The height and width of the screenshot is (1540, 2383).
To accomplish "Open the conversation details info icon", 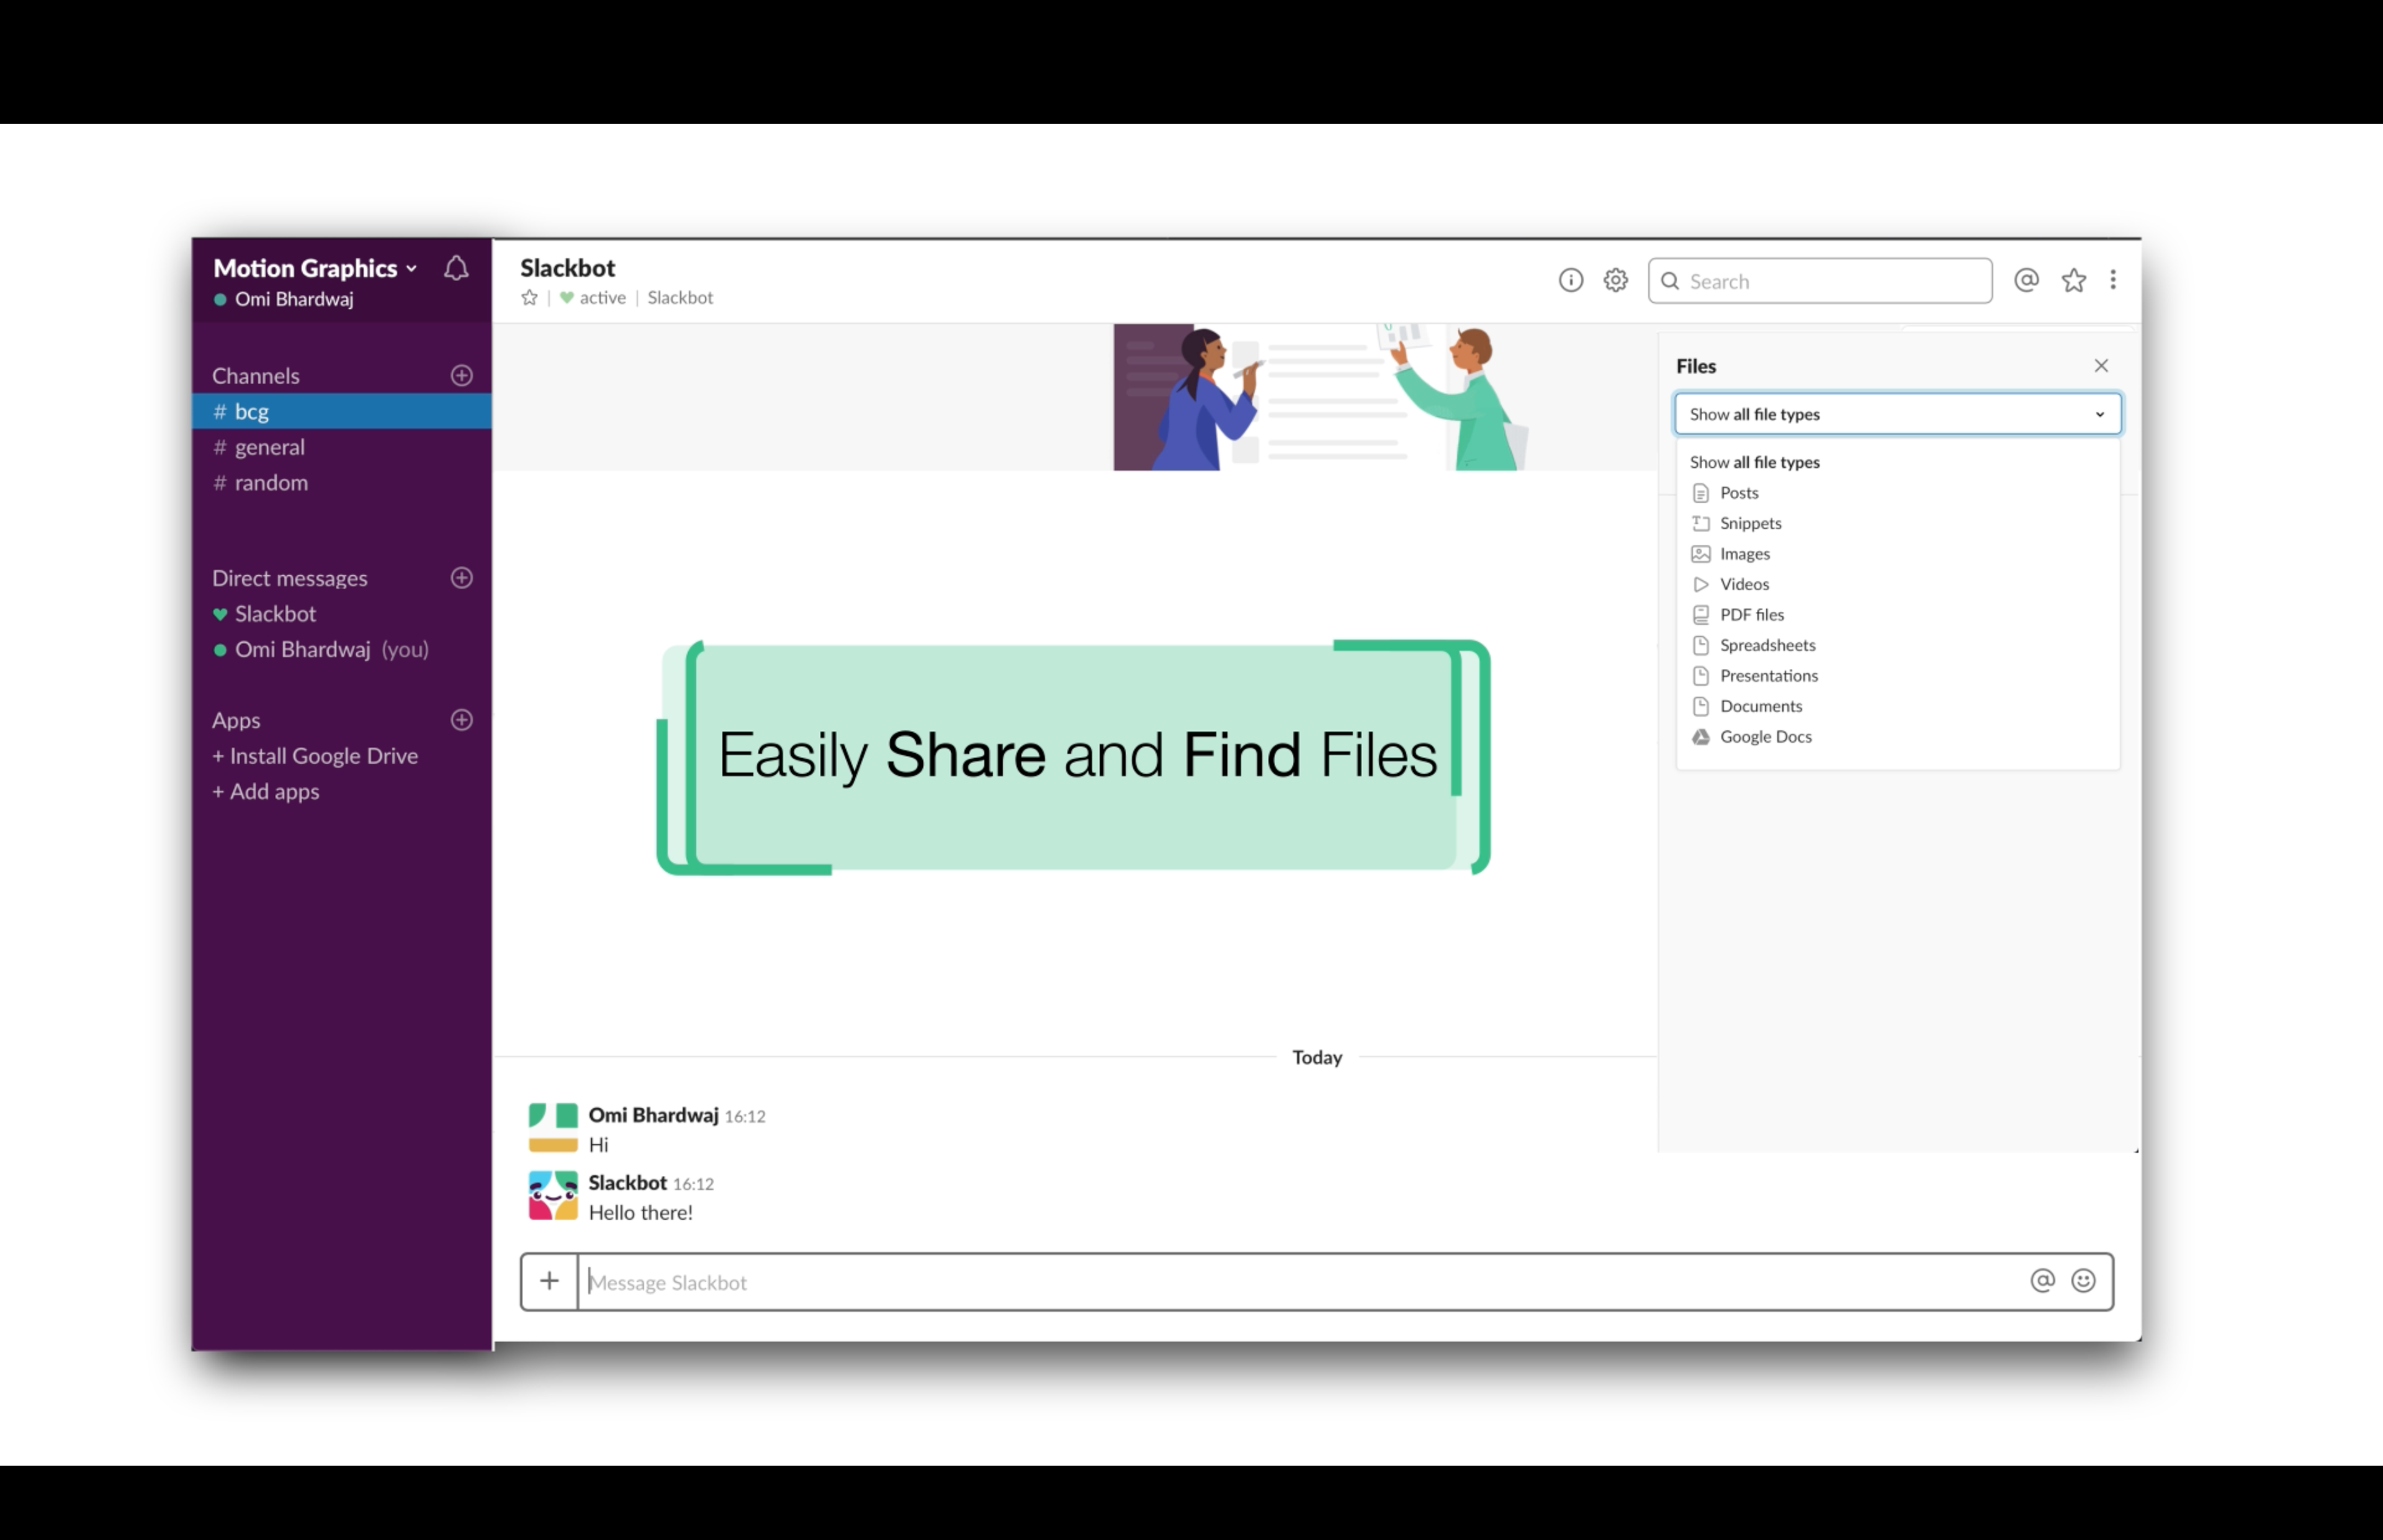I will 1570,281.
